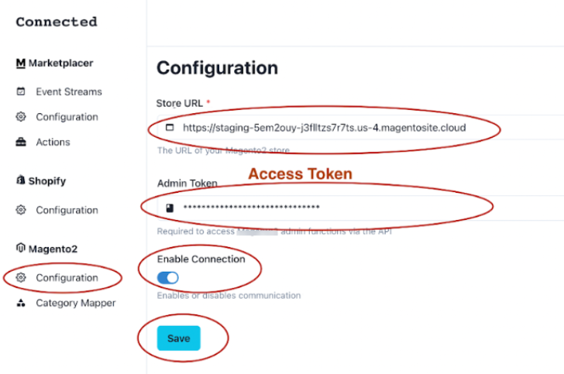Click the Event Streams calendar icon

(x=21, y=91)
